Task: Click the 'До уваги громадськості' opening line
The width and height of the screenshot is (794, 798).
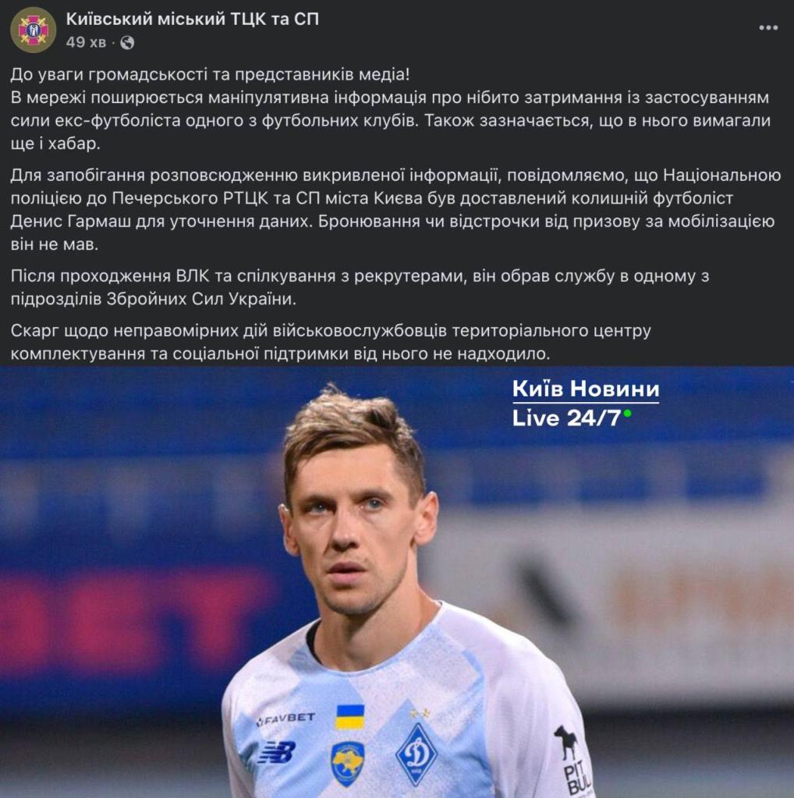Action: tap(210, 74)
